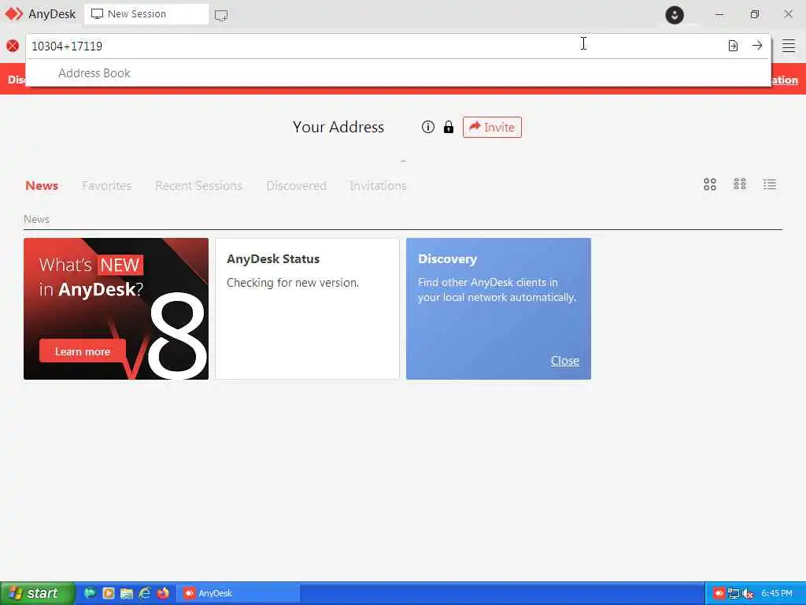The width and height of the screenshot is (806, 605).
Task: Click the 6:45 PM system clock
Action: click(x=777, y=594)
